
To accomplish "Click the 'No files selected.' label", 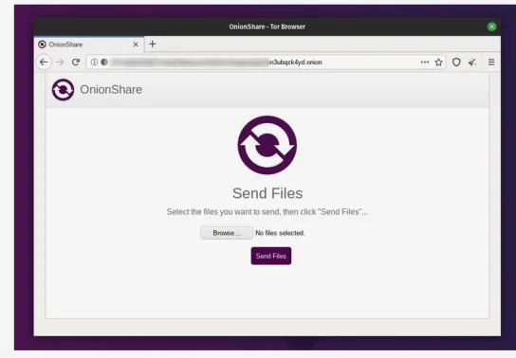I will pos(280,233).
